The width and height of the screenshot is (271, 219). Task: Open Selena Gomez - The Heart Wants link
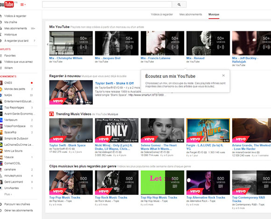(159, 147)
